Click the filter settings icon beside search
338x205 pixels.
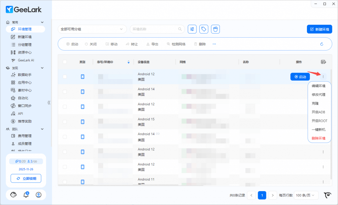click(x=192, y=29)
